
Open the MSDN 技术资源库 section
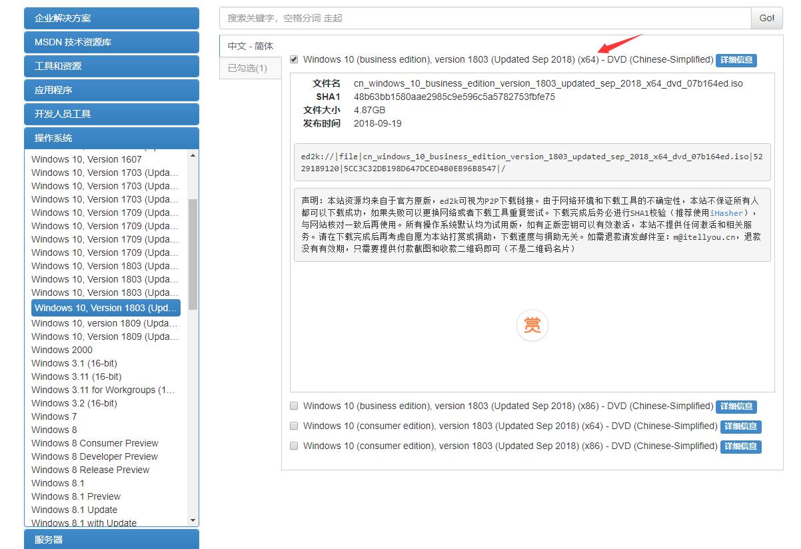[111, 42]
